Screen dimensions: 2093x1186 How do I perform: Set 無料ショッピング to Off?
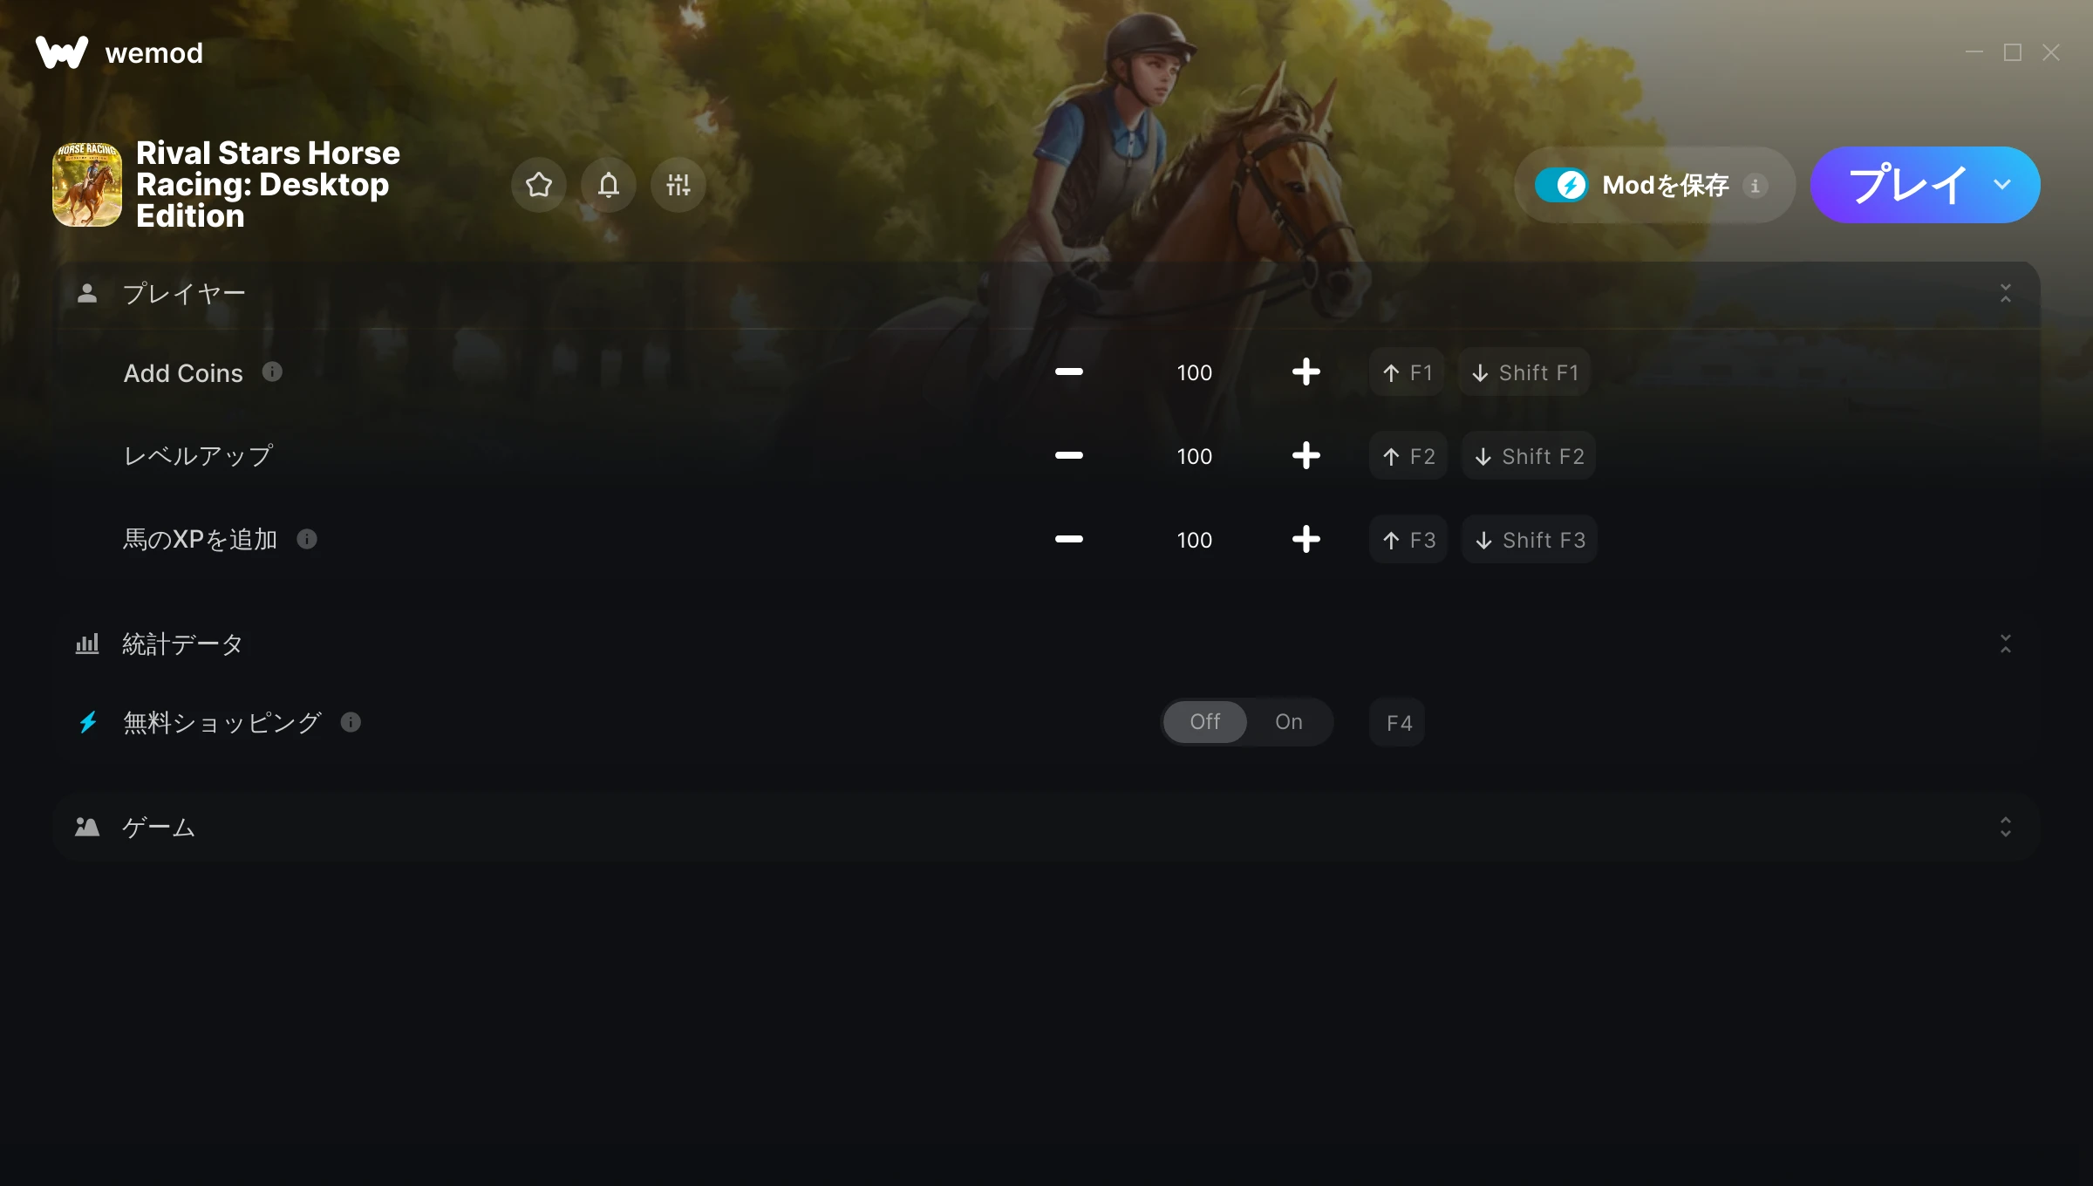click(x=1205, y=722)
